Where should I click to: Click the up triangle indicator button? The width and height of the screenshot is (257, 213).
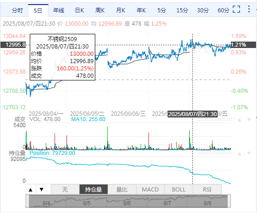31,190
